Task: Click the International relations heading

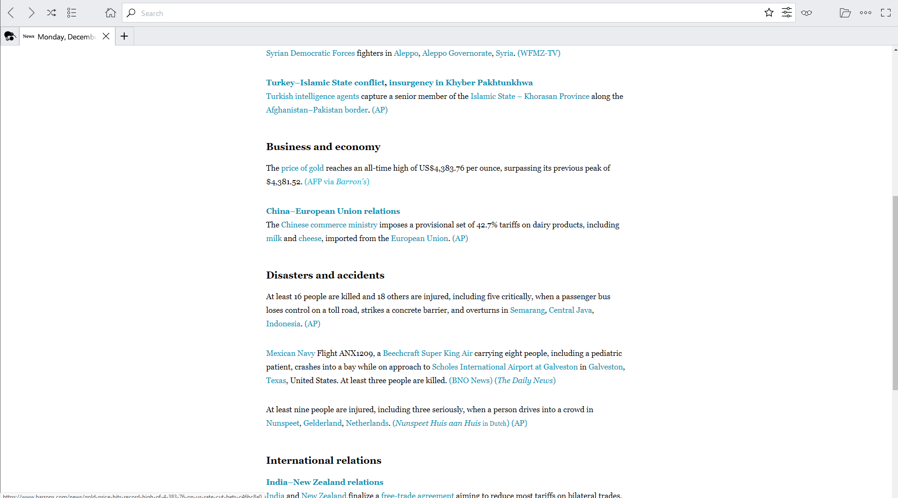Action: tap(324, 460)
